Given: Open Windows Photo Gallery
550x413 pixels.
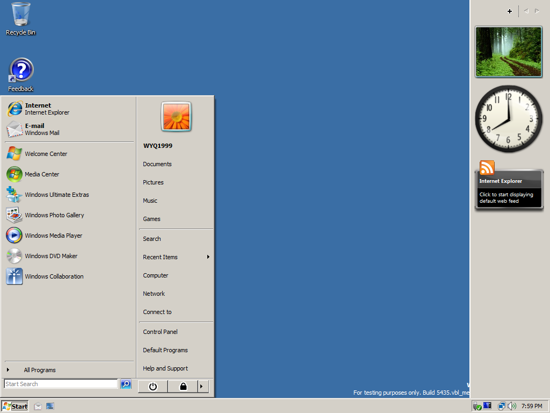Looking at the screenshot, I should pyautogui.click(x=69, y=215).
